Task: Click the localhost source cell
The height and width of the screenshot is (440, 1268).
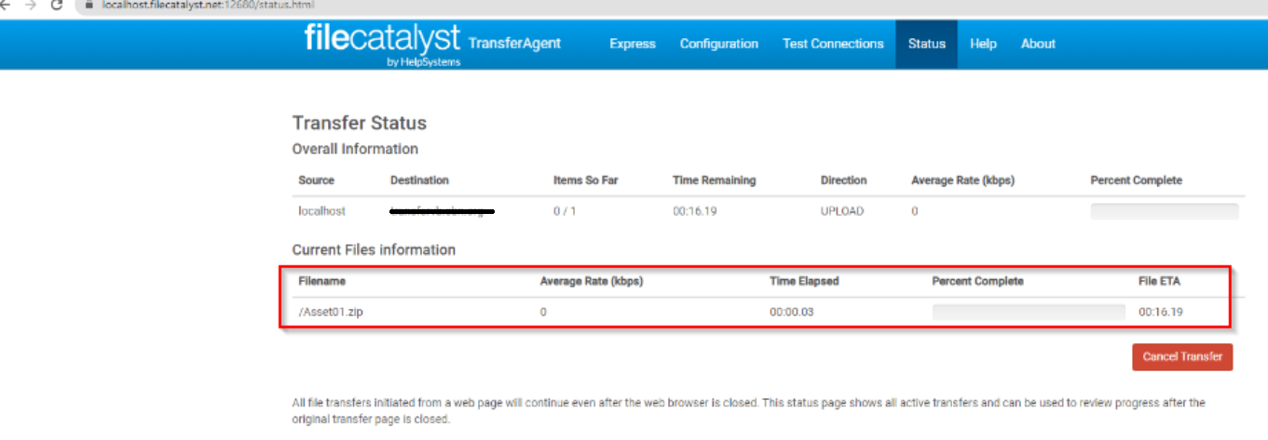Action: click(x=321, y=211)
